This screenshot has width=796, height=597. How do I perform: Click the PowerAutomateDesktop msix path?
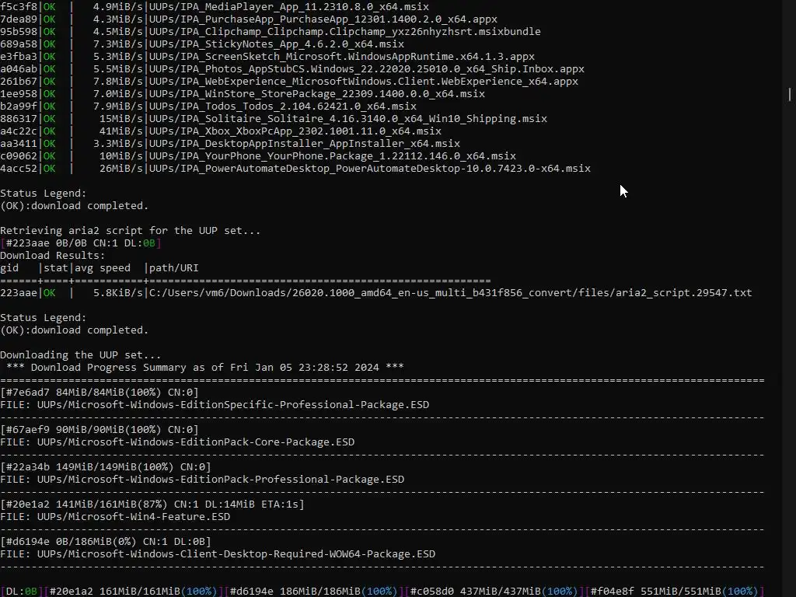[369, 169]
